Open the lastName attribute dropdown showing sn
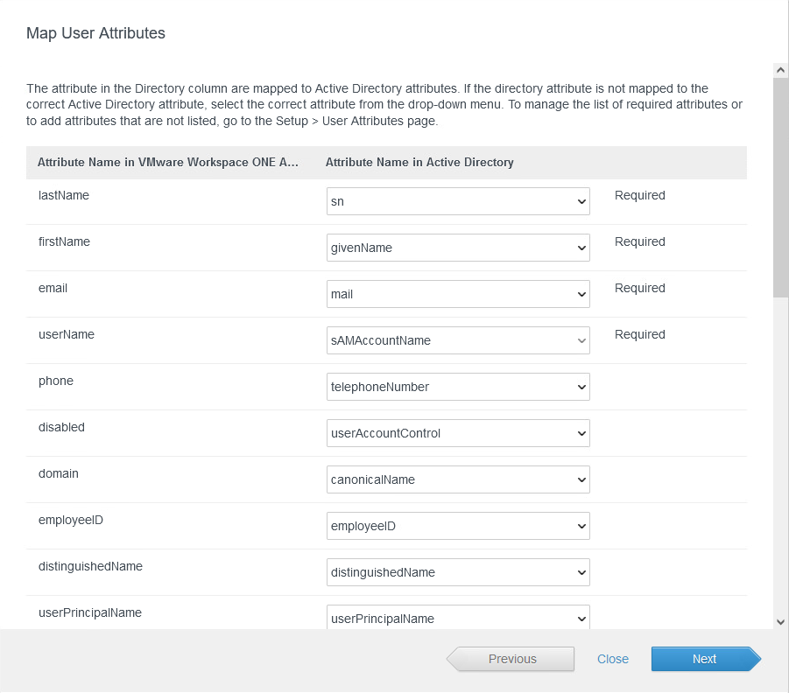 click(458, 202)
